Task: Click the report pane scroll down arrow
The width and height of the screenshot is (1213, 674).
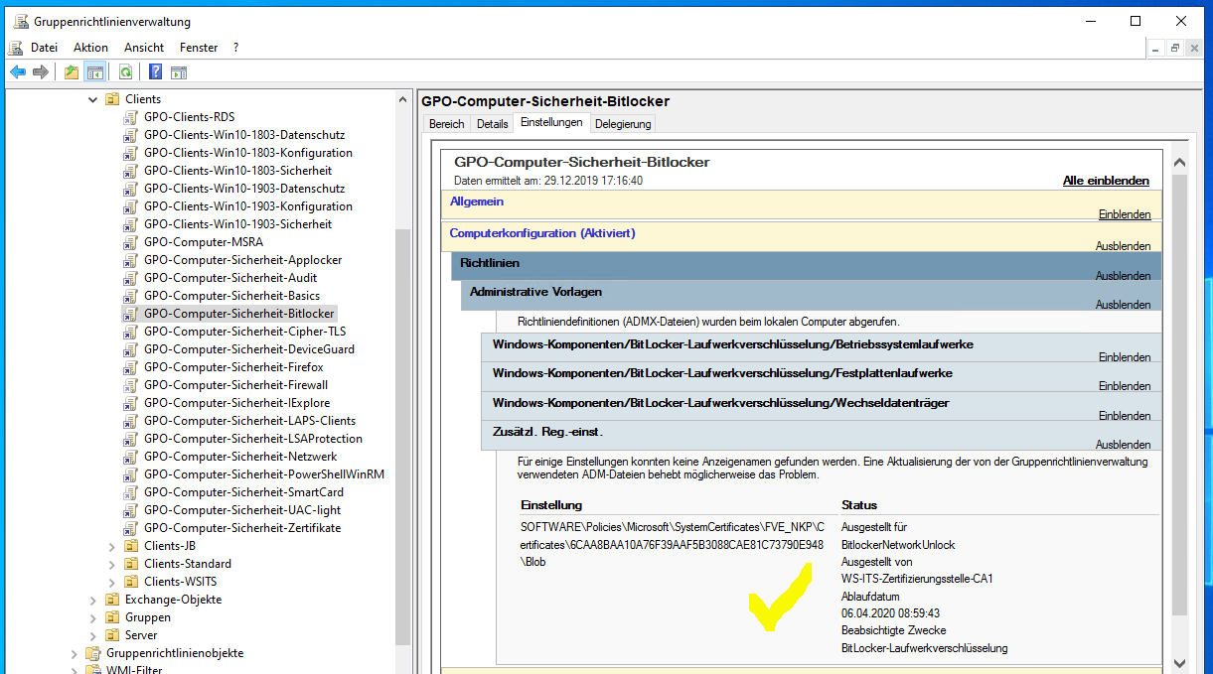Action: click(x=1180, y=662)
